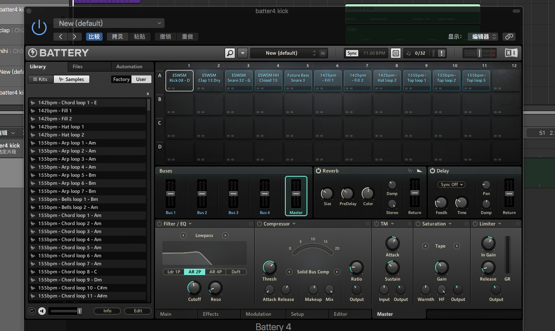Open the Compressor type dropdown arrow
555x331 pixels.
point(294,224)
